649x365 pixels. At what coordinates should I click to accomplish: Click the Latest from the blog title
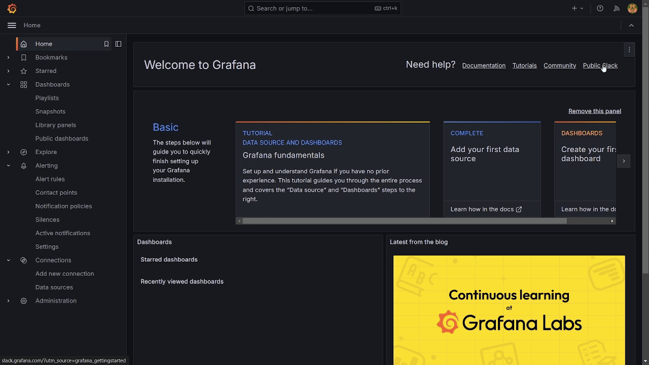pyautogui.click(x=419, y=242)
